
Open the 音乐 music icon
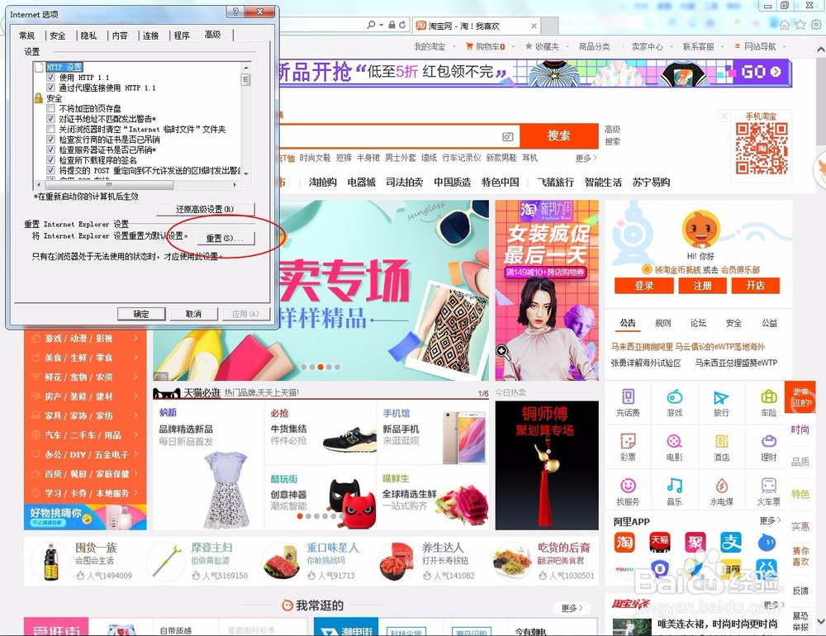(x=674, y=486)
